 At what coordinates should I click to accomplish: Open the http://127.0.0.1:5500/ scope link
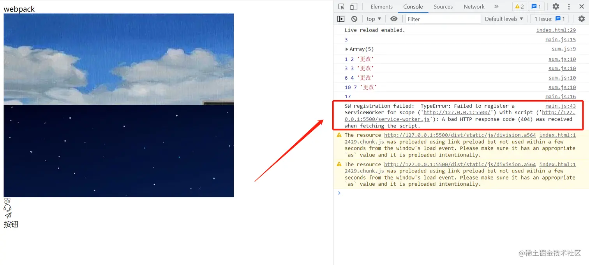point(457,112)
